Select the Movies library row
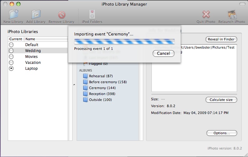This screenshot has height=157, width=248. tap(31, 57)
